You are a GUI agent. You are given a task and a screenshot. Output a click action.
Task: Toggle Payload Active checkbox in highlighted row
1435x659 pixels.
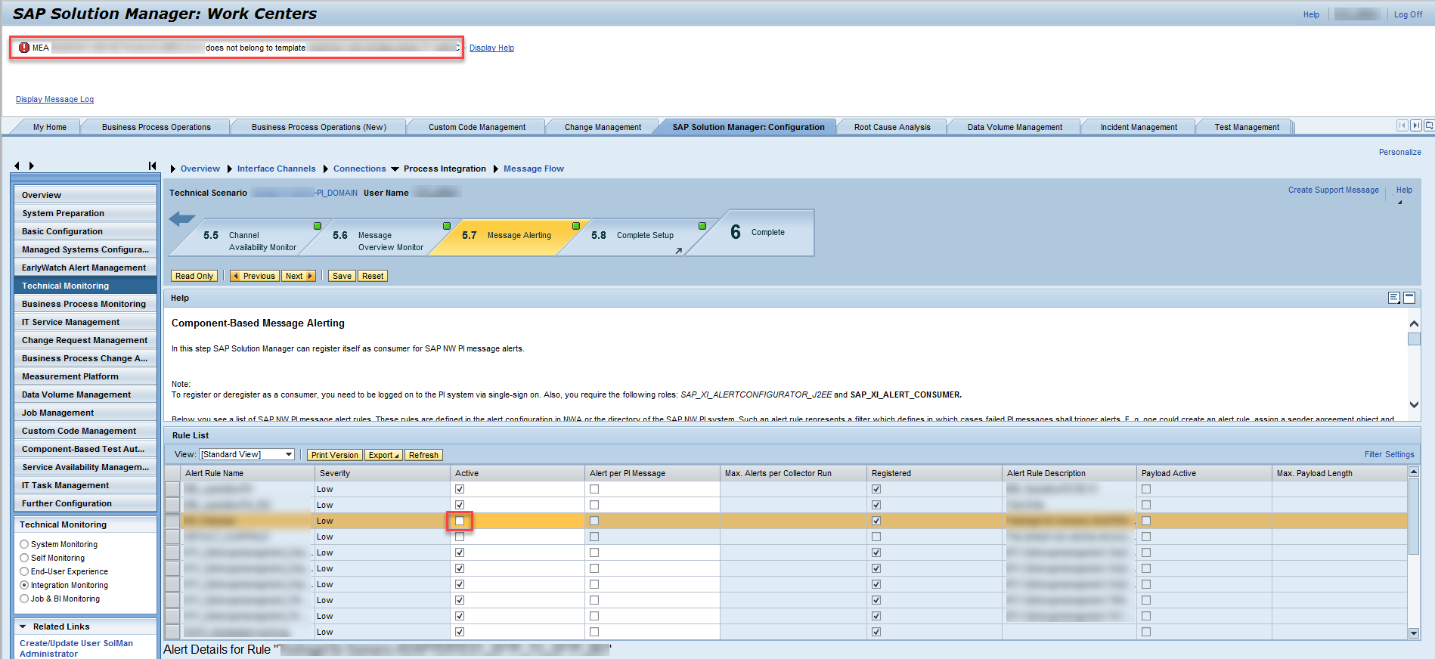click(1146, 521)
